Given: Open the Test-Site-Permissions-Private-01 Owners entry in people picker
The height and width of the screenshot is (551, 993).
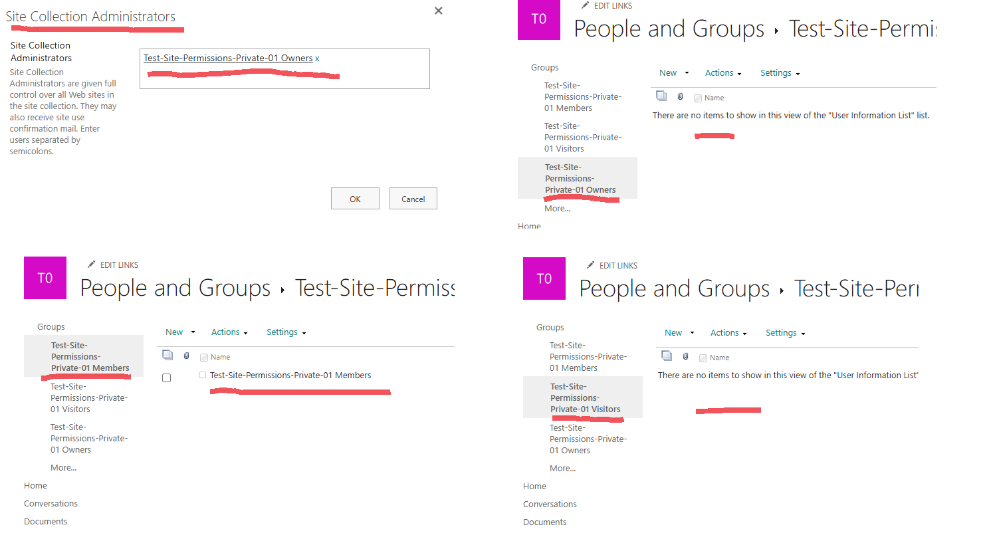Looking at the screenshot, I should (228, 58).
